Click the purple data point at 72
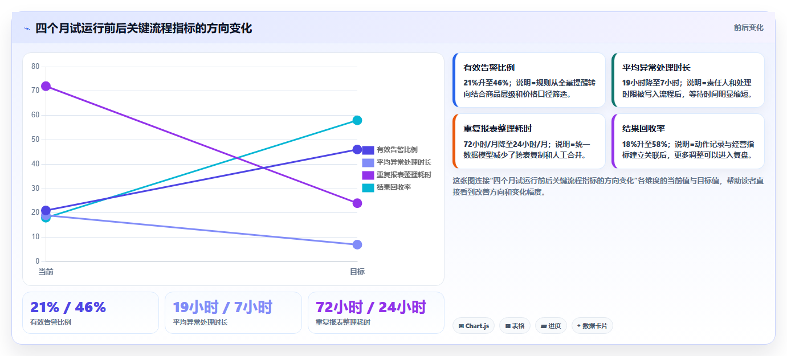The width and height of the screenshot is (787, 356). point(46,86)
